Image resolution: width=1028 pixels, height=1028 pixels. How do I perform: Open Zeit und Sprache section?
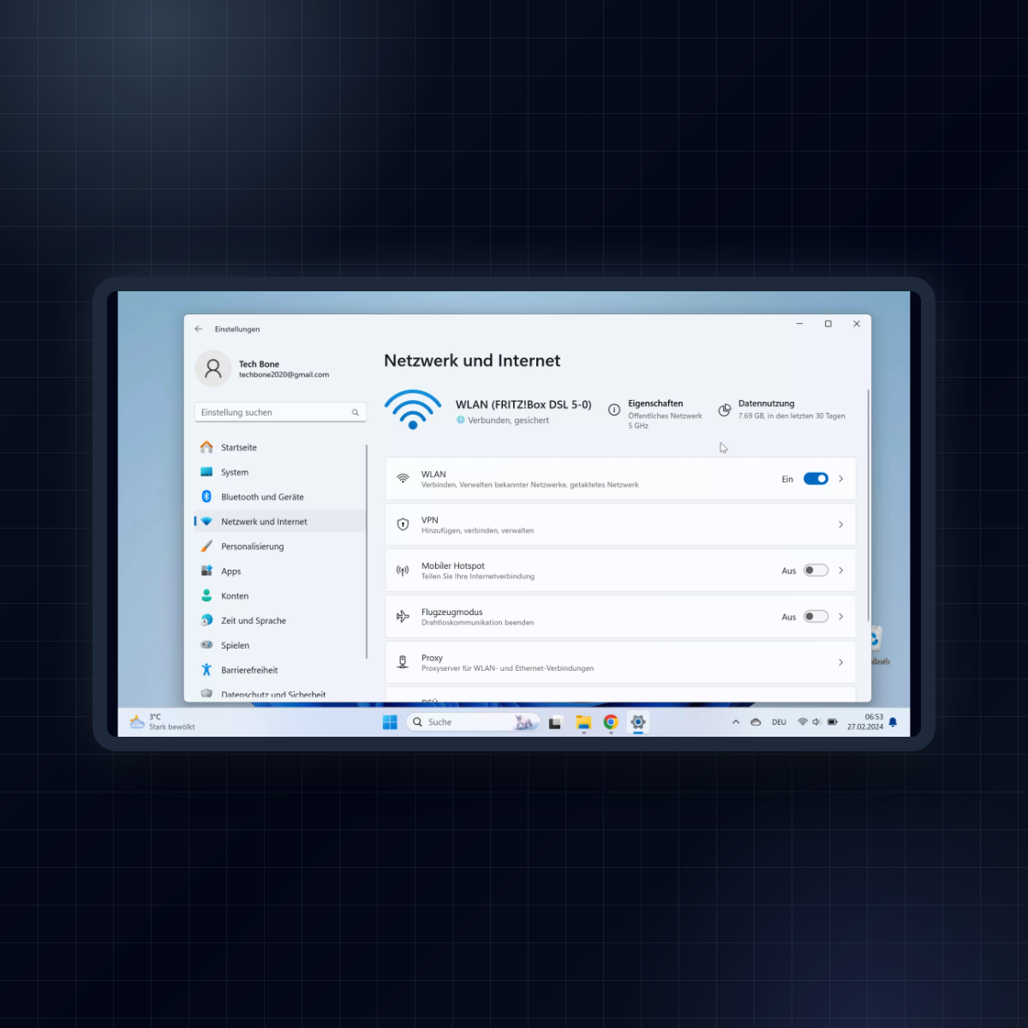(280, 620)
